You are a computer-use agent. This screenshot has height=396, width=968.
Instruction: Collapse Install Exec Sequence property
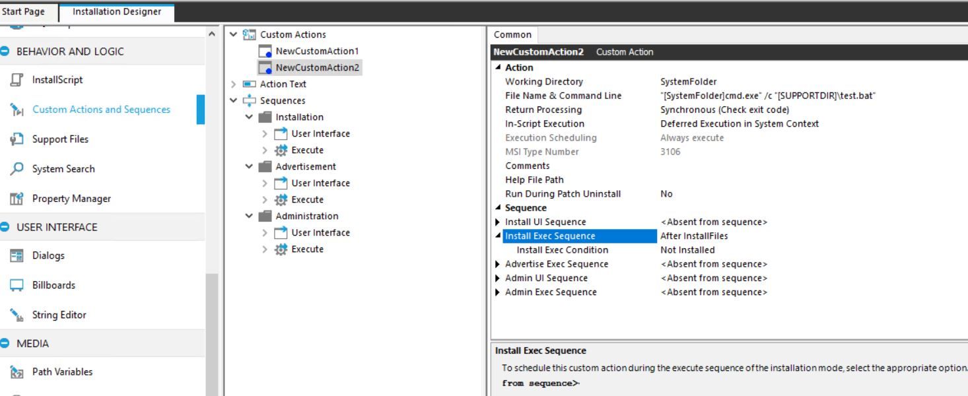(x=497, y=236)
